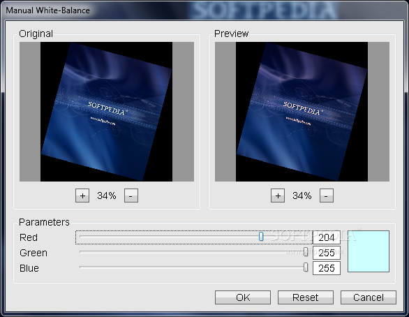Click the Blue label
Viewport: 409px width, 317px height.
(29, 268)
